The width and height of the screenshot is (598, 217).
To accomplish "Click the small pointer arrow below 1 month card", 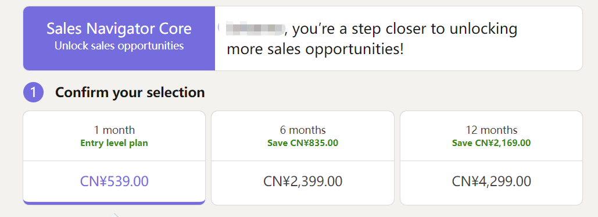I will (x=114, y=215).
